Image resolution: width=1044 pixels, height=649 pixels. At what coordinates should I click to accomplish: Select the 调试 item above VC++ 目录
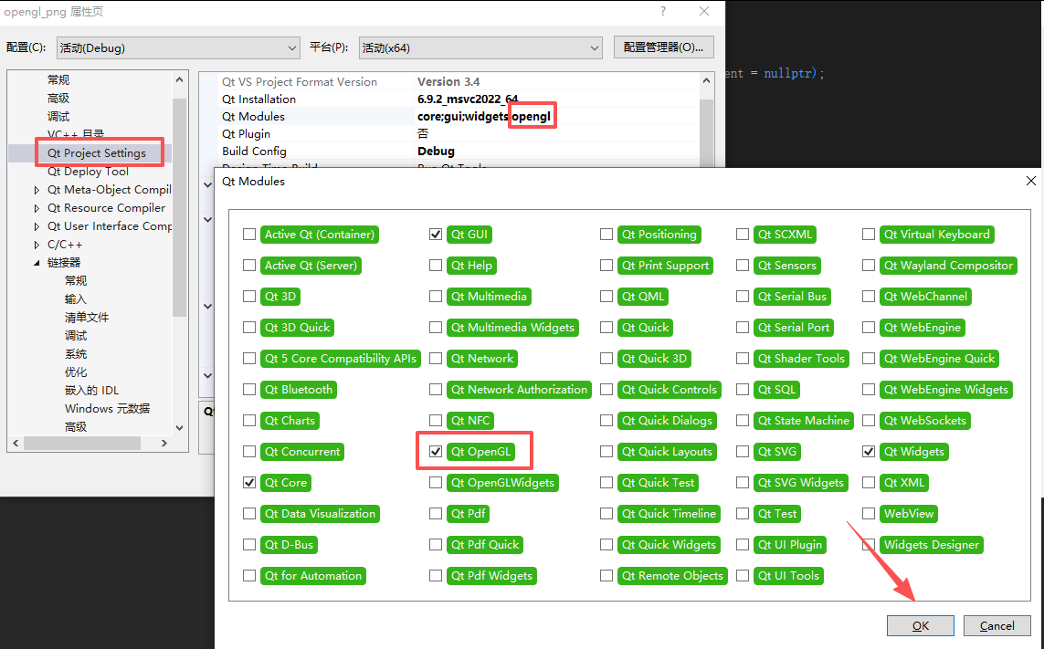[58, 117]
